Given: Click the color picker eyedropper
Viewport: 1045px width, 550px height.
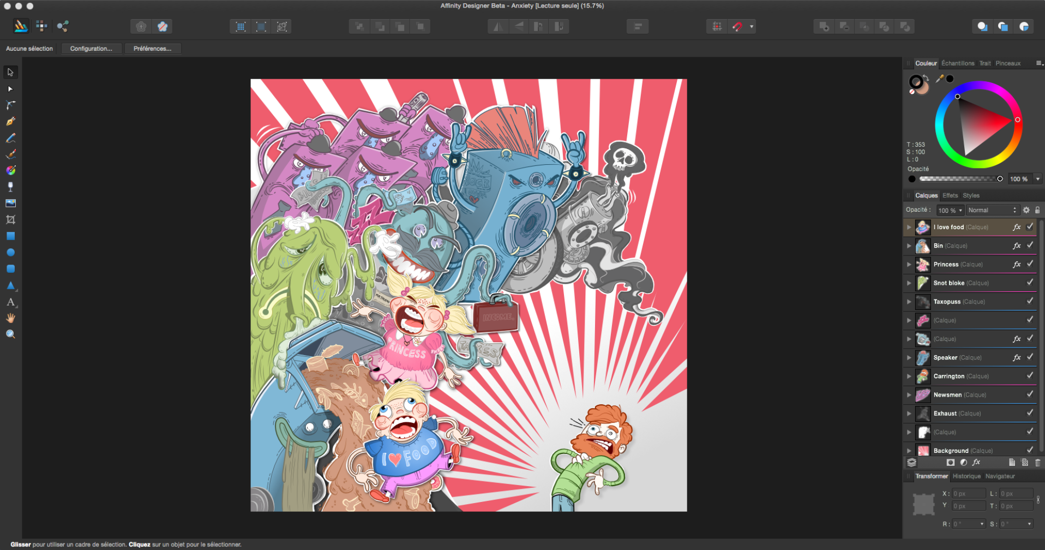Looking at the screenshot, I should pyautogui.click(x=940, y=79).
